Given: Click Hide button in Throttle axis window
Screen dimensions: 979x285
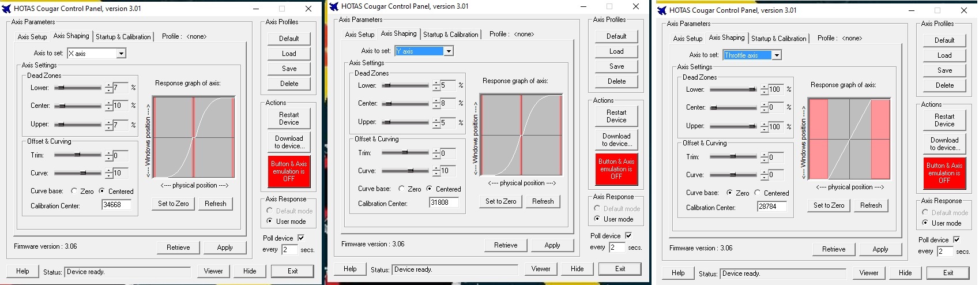Looking at the screenshot, I should tap(906, 273).
